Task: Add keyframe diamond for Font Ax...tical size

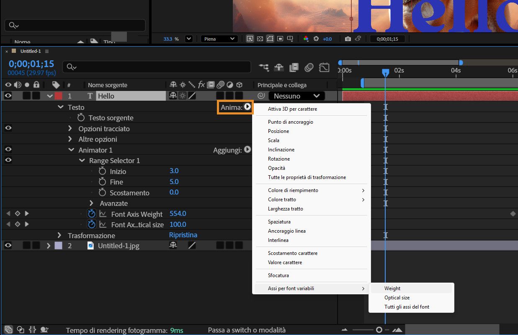Action: [x=17, y=224]
